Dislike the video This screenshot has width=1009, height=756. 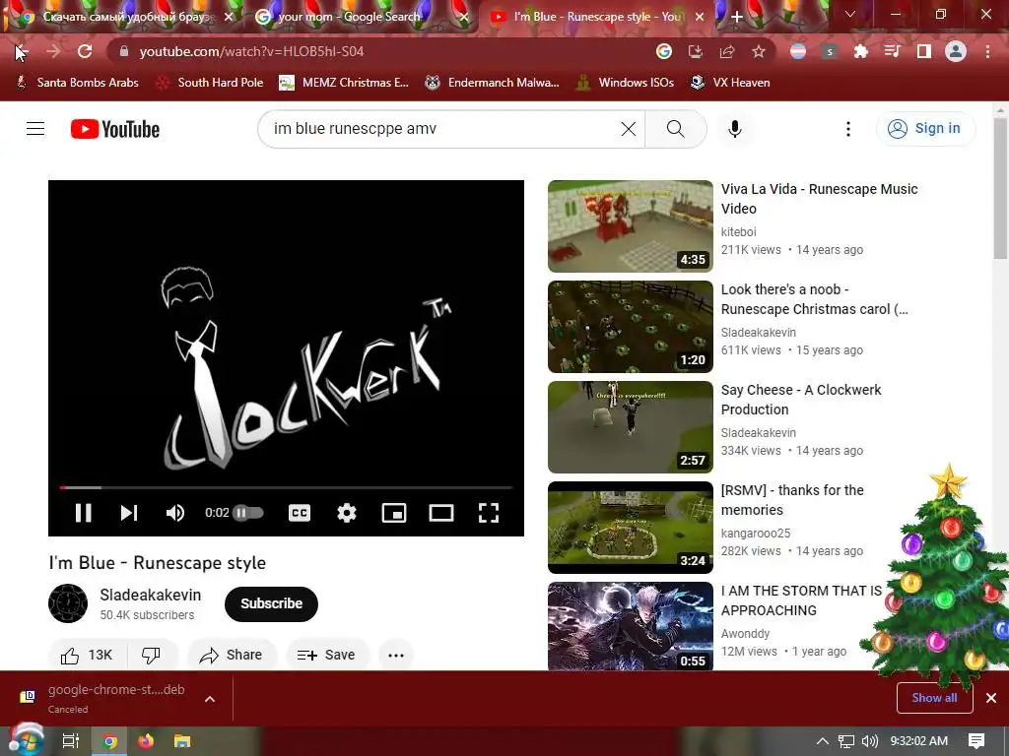151,655
